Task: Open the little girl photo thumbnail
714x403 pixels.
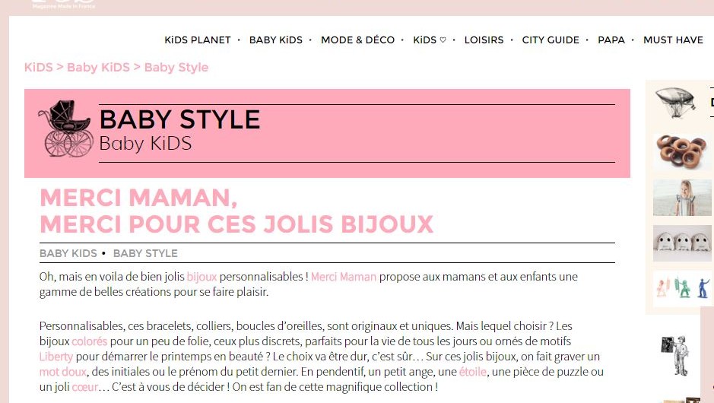Action: (x=682, y=198)
